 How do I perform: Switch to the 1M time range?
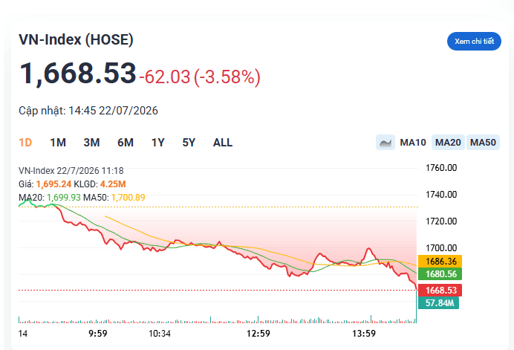(58, 143)
